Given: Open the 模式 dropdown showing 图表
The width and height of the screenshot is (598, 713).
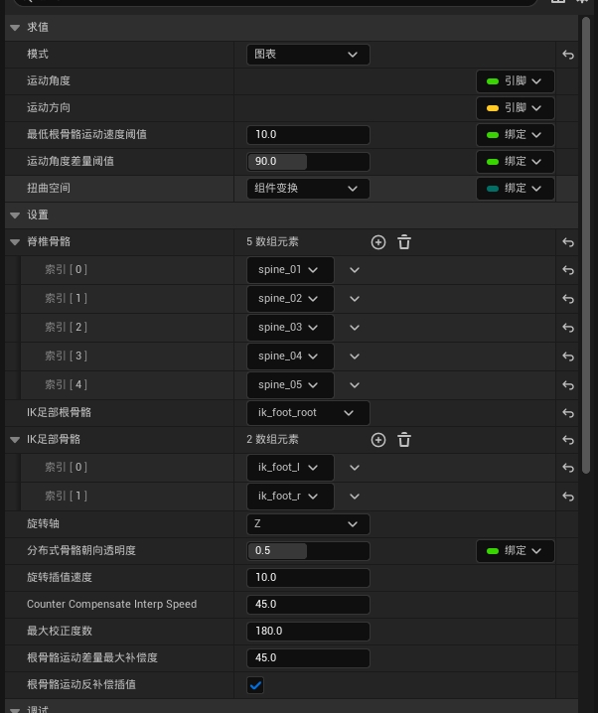Looking at the screenshot, I should [x=308, y=54].
